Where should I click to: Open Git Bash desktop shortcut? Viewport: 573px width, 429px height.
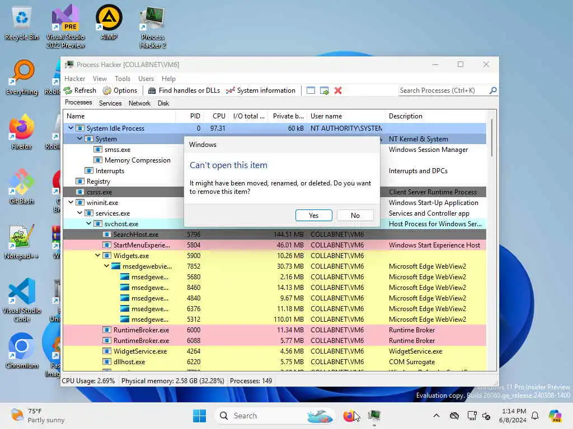click(22, 187)
